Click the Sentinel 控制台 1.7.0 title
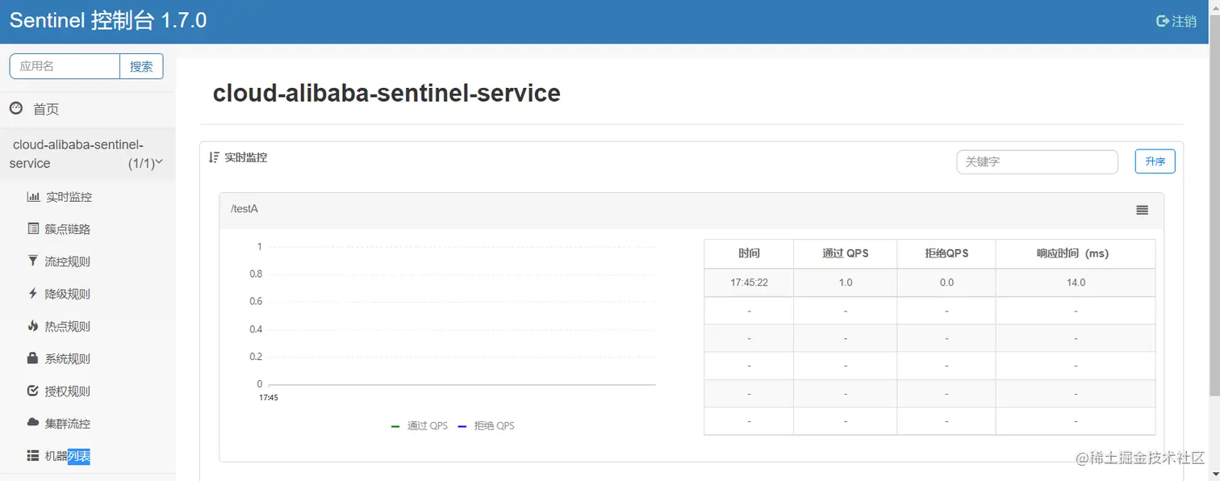1220x481 pixels. (108, 21)
